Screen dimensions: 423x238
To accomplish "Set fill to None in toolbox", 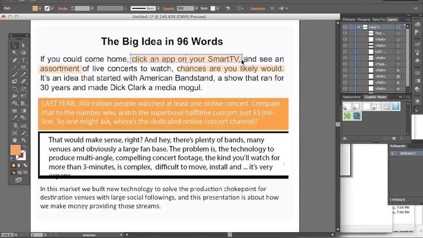I will click(x=25, y=165).
